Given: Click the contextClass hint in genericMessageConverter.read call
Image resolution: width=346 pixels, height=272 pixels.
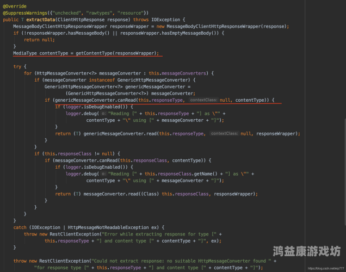Looking at the screenshot, I should (x=225, y=133).
